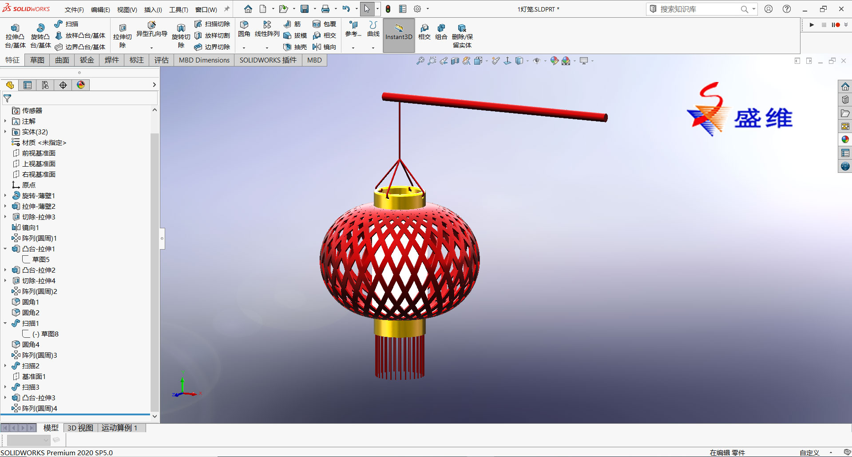This screenshot has height=457, width=852.
Task: Click the Revolved Cut (旋转切除) tool
Action: point(181,35)
